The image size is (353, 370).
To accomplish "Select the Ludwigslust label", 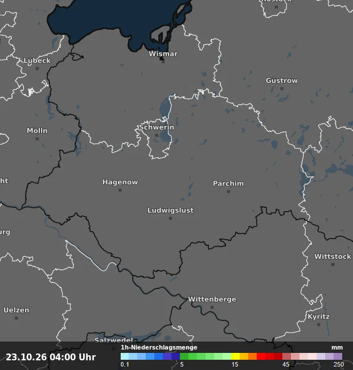I will coord(170,210).
